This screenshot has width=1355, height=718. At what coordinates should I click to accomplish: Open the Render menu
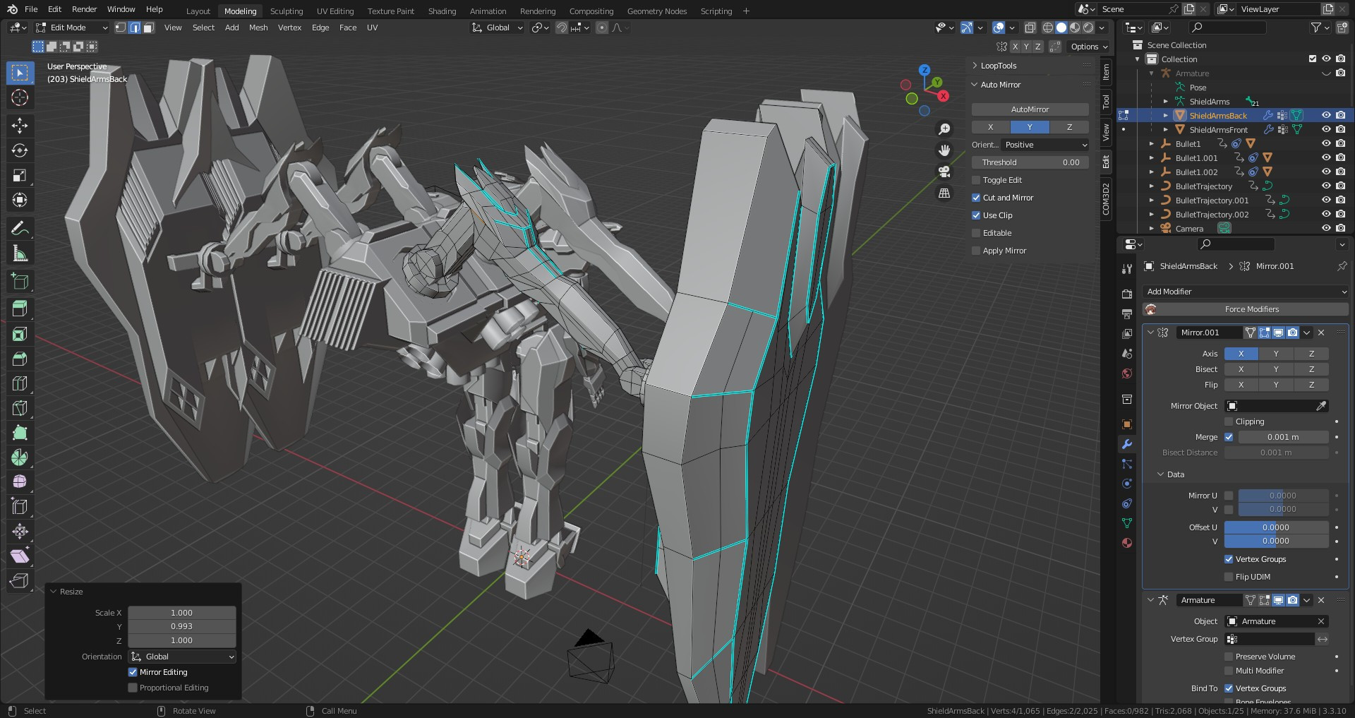point(84,9)
